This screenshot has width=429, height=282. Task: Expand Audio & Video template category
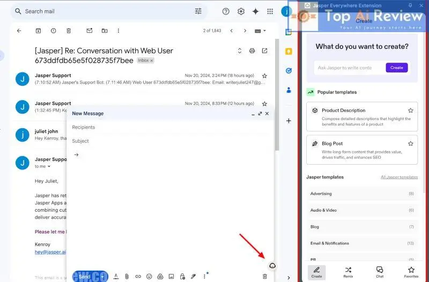pyautogui.click(x=362, y=210)
